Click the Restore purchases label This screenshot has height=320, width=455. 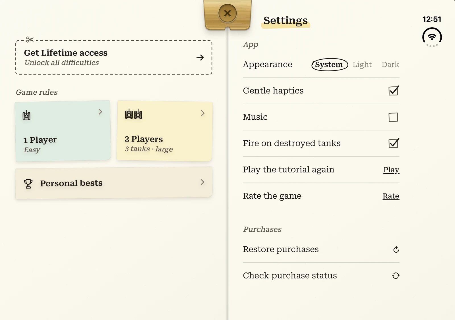[281, 249]
